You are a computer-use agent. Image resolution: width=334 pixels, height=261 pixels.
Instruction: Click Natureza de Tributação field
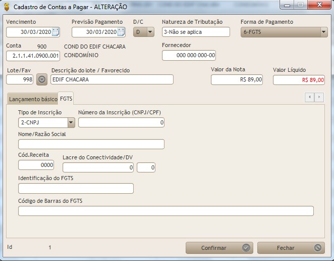(196, 32)
